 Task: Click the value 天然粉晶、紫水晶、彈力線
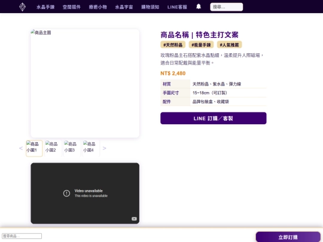[217, 84]
